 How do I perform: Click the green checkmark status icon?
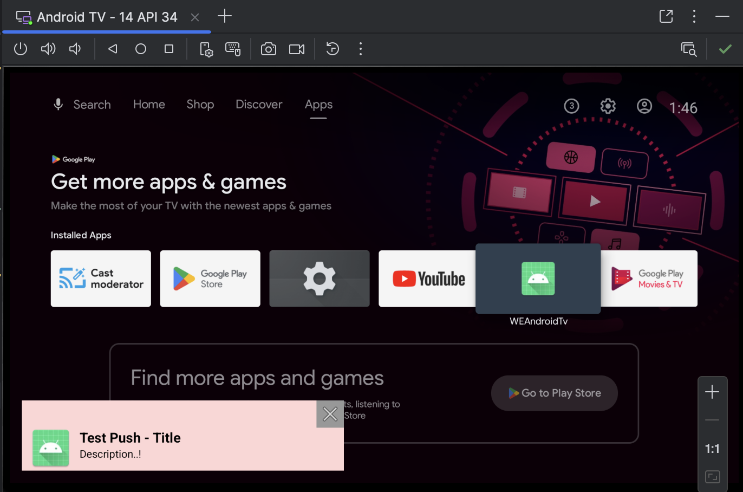[x=725, y=49]
